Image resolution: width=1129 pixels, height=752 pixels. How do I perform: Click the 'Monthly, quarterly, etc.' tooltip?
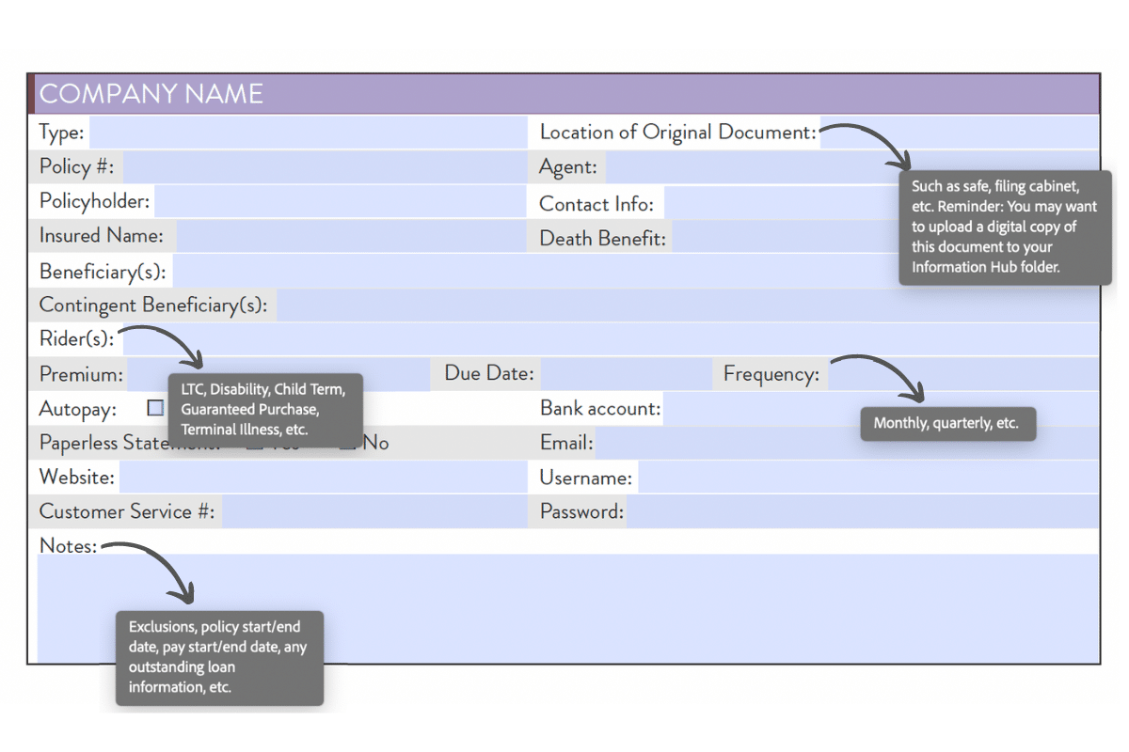tap(947, 423)
